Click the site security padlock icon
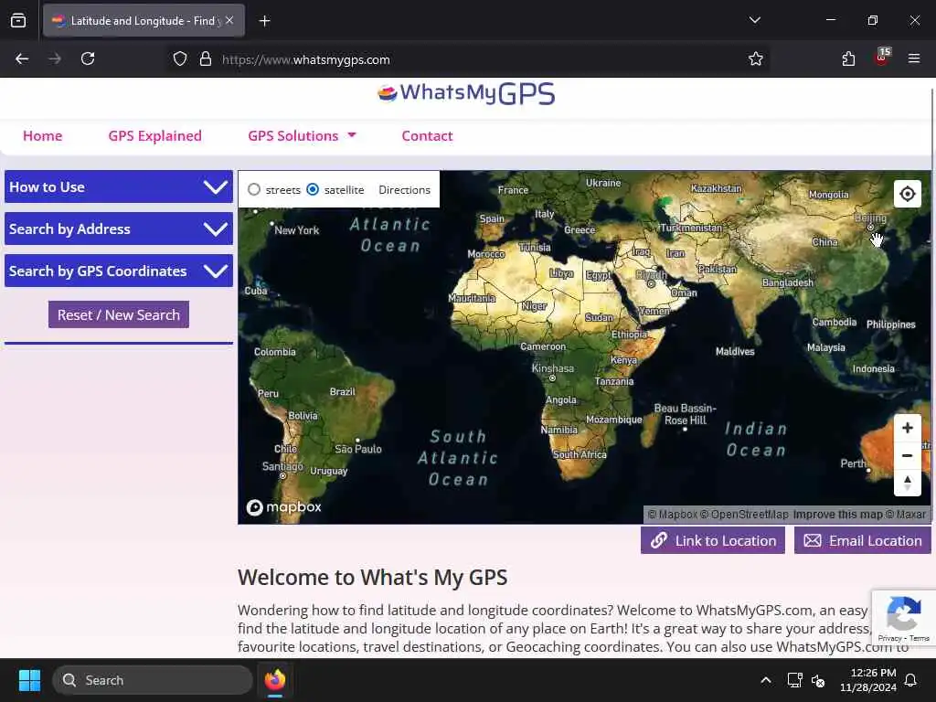This screenshot has width=936, height=702. (206, 58)
